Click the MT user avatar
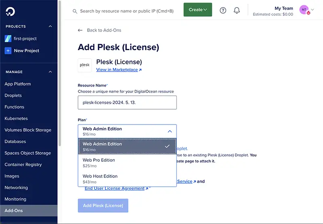Image resolution: width=323 pixels, height=224 pixels. tap(304, 10)
